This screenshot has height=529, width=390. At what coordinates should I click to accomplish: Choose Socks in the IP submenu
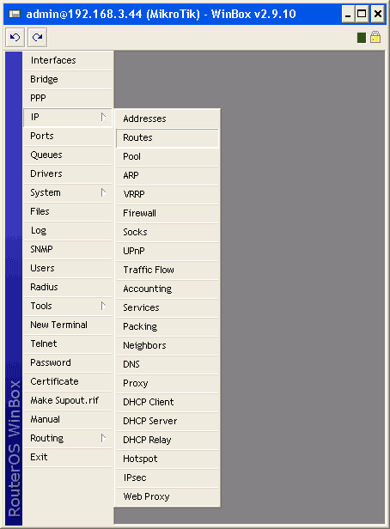pos(168,232)
